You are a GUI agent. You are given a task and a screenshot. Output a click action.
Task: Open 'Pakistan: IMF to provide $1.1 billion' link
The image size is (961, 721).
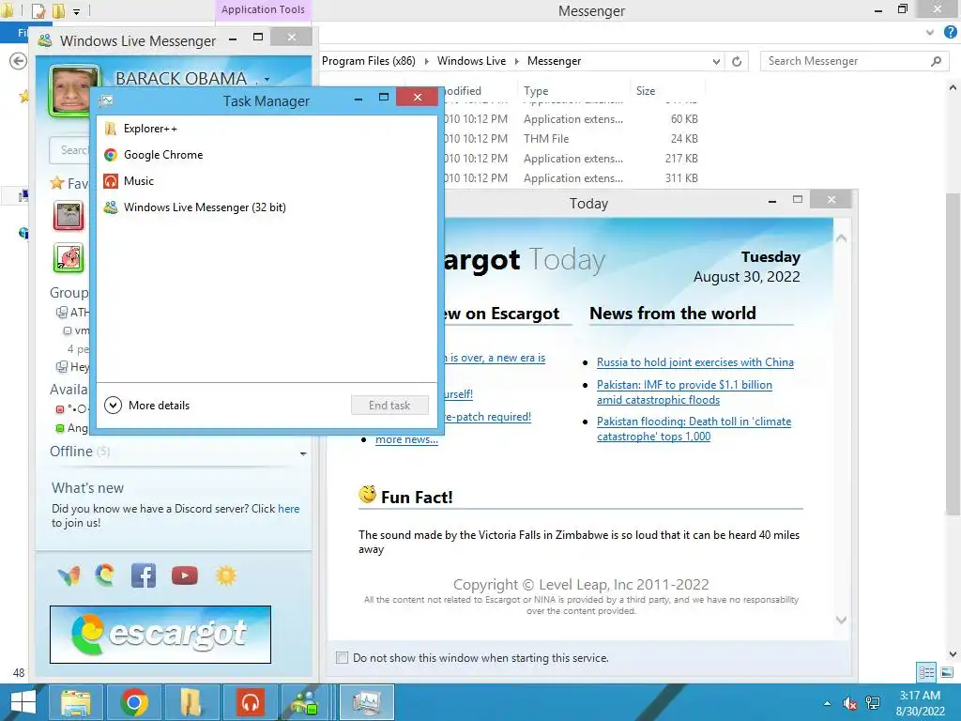[x=684, y=392]
